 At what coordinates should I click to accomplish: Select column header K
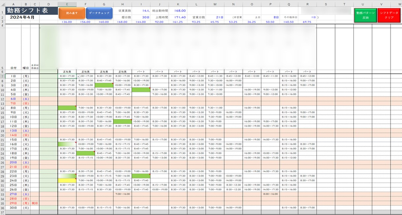[178, 4]
